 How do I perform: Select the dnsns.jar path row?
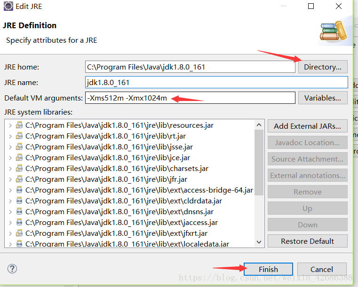click(x=119, y=212)
